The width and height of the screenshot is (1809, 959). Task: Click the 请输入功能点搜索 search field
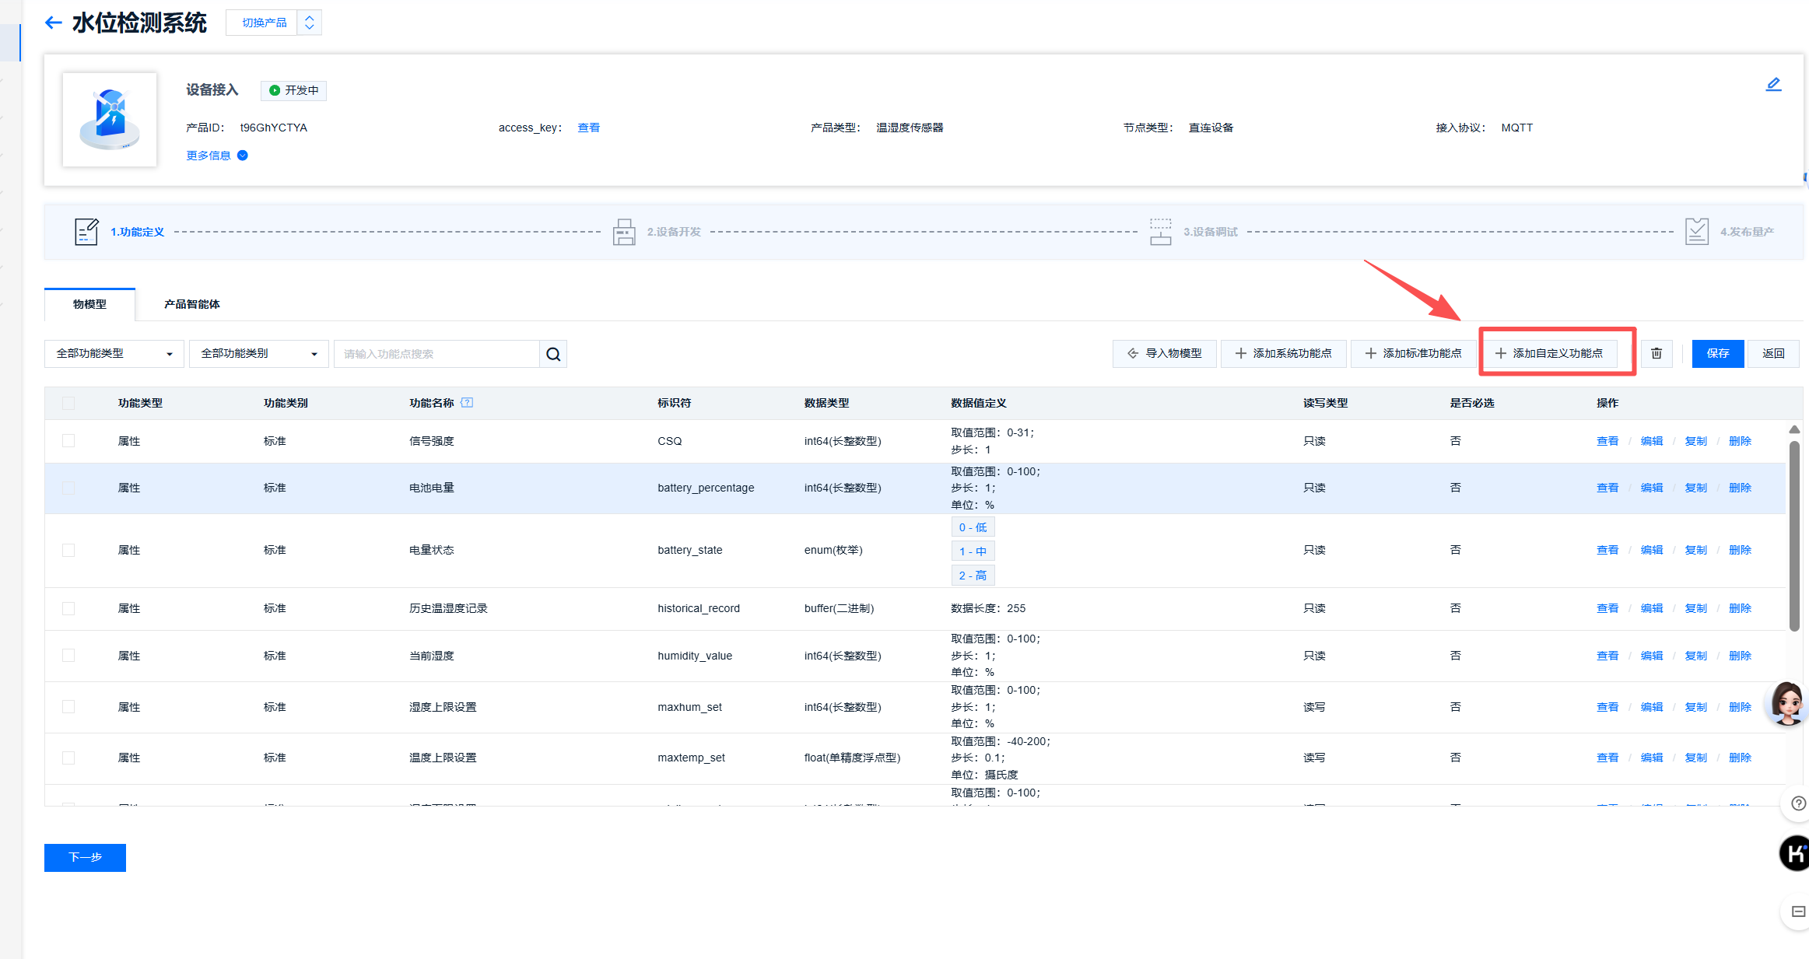436,354
